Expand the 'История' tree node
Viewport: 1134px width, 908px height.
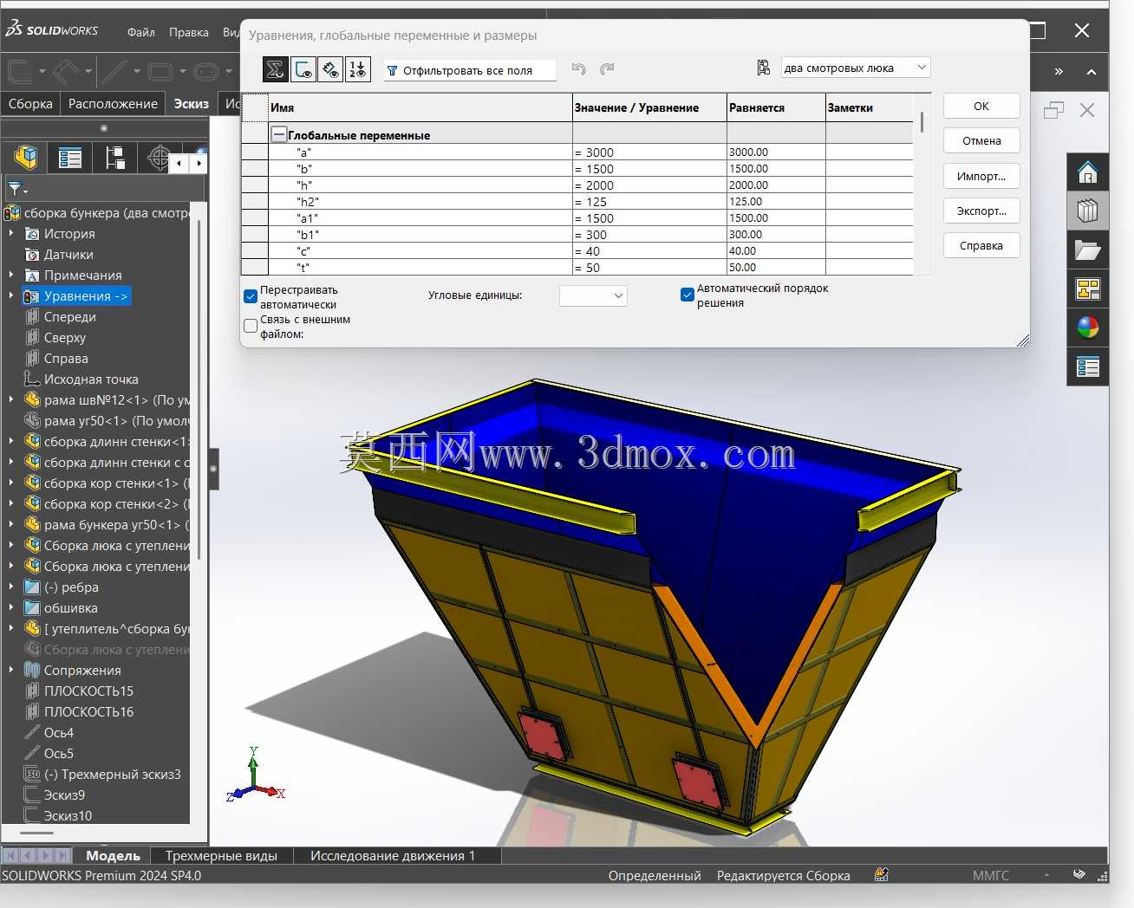pos(10,234)
